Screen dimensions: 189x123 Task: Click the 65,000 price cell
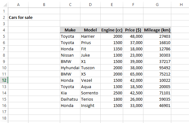133,74
